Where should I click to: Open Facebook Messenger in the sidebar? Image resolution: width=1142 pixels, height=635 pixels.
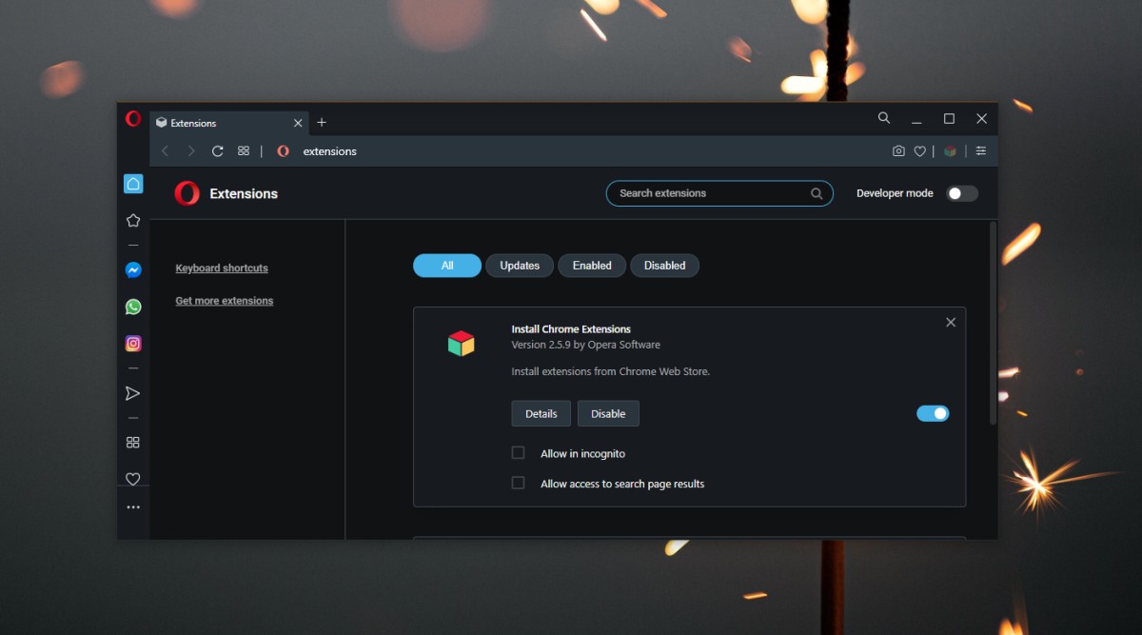[133, 270]
